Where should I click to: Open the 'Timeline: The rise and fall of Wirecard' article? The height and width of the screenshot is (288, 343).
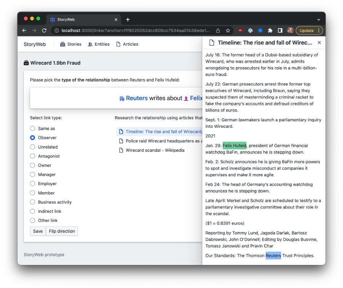click(x=164, y=132)
